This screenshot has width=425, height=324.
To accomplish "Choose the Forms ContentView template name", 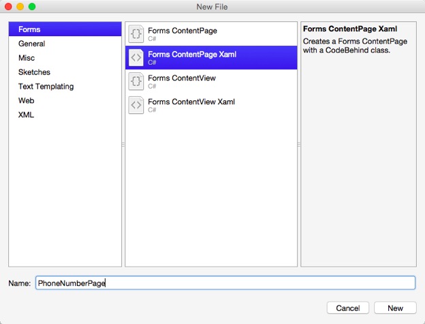I will pos(182,78).
